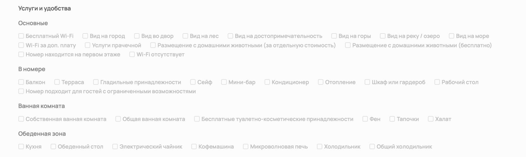Check Номер находится на первом этаже

[21, 55]
